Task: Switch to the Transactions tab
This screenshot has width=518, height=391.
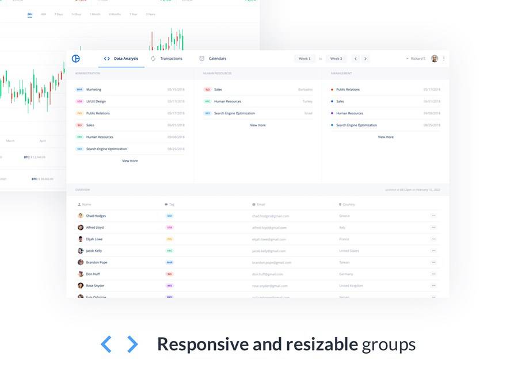Action: (x=171, y=59)
